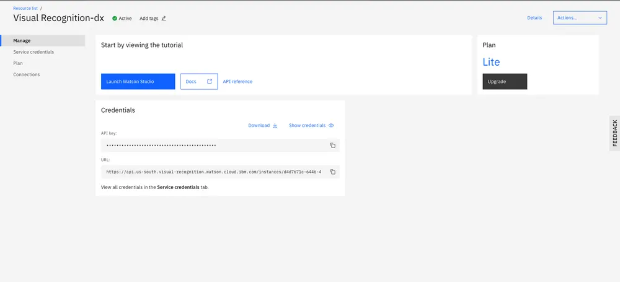Click the bold 'Service credentials' tab text
This screenshot has width=620, height=282.
178,187
